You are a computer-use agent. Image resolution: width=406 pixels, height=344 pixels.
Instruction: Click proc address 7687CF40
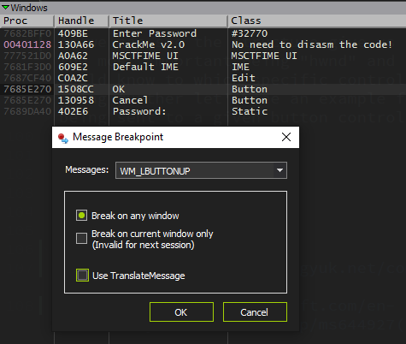coord(27,78)
